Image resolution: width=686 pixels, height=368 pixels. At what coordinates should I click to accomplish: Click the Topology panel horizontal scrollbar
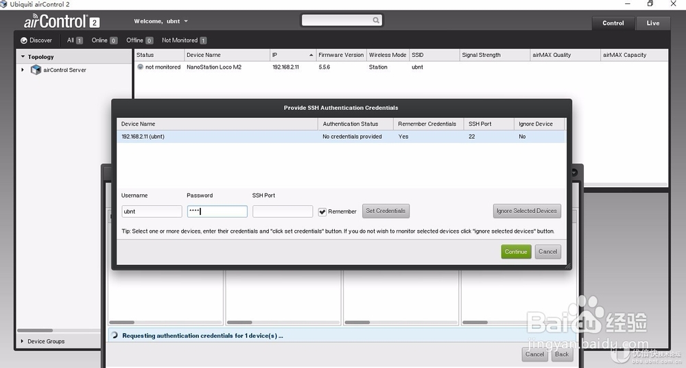(35, 330)
